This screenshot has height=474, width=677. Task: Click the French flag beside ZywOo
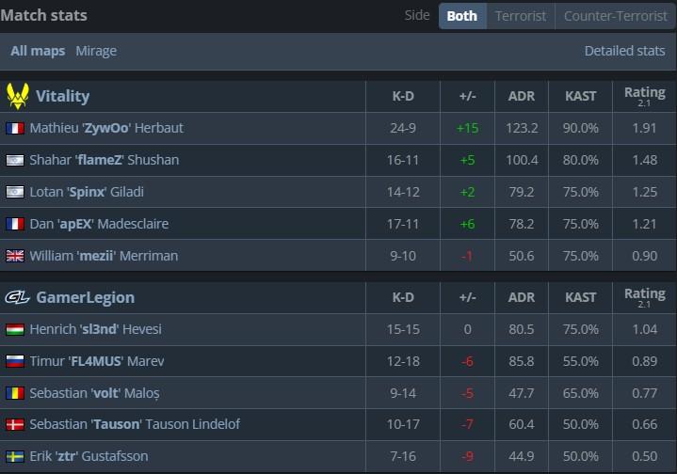[15, 128]
